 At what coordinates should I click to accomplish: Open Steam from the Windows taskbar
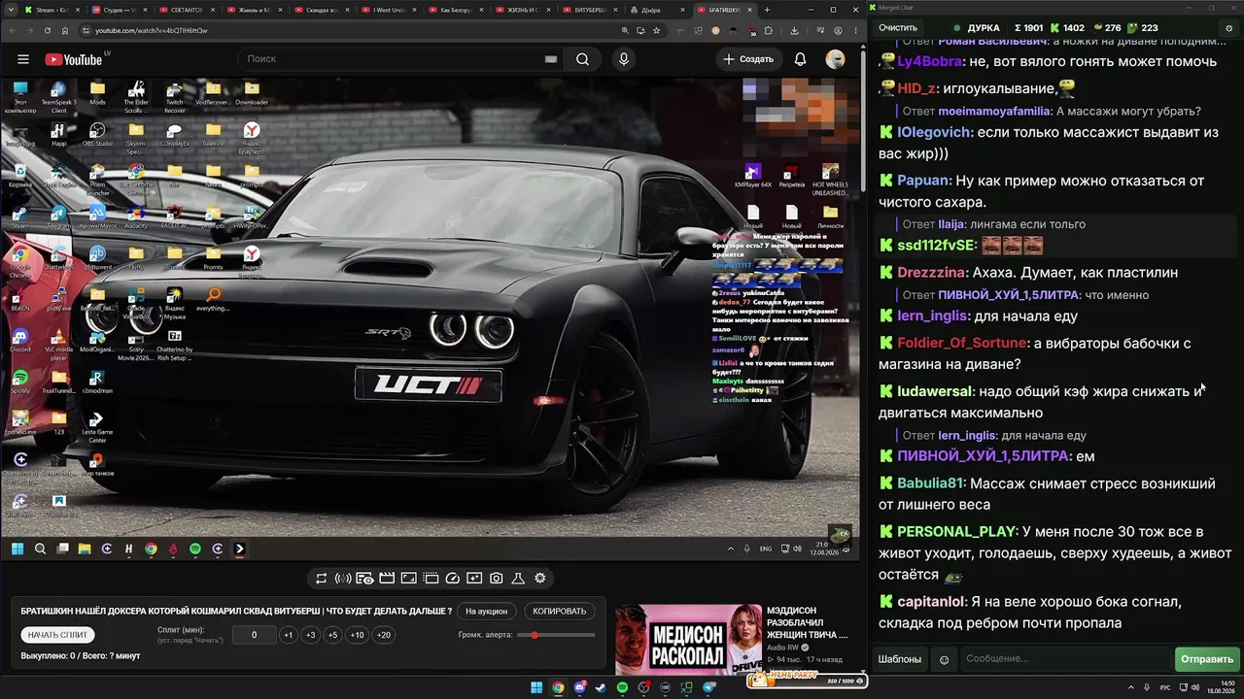coord(602,688)
